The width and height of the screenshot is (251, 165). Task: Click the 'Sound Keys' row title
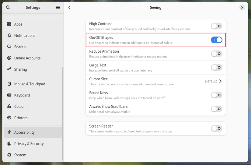coord(98,93)
